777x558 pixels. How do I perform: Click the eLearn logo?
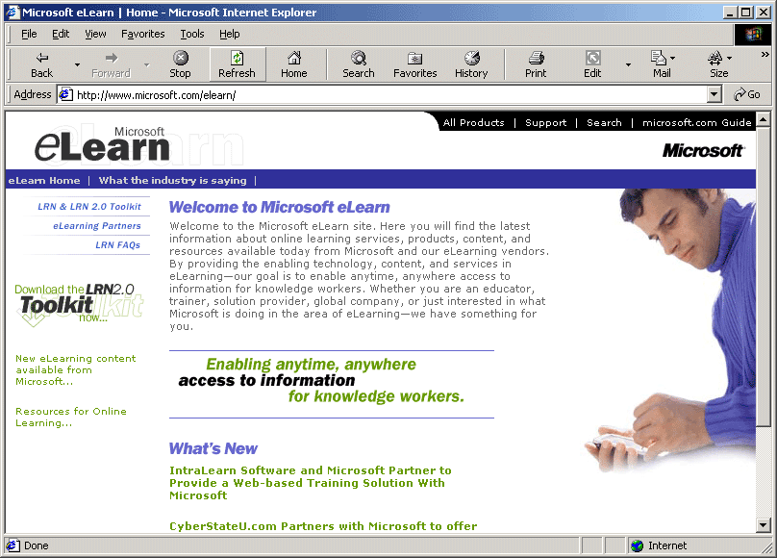(102, 144)
